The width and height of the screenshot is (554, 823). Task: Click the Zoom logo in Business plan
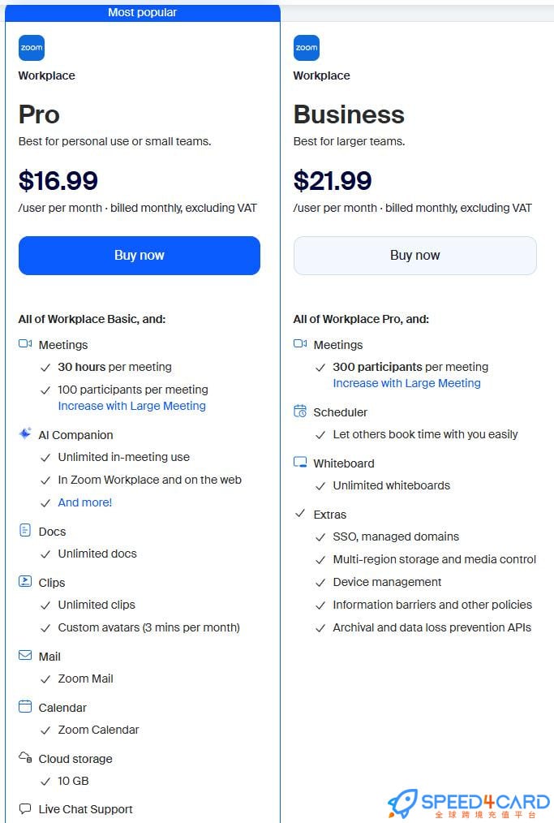[x=307, y=48]
